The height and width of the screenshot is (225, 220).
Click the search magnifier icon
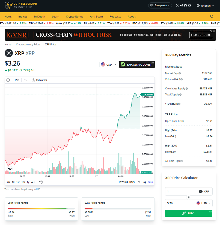pyautogui.click(x=212, y=16)
